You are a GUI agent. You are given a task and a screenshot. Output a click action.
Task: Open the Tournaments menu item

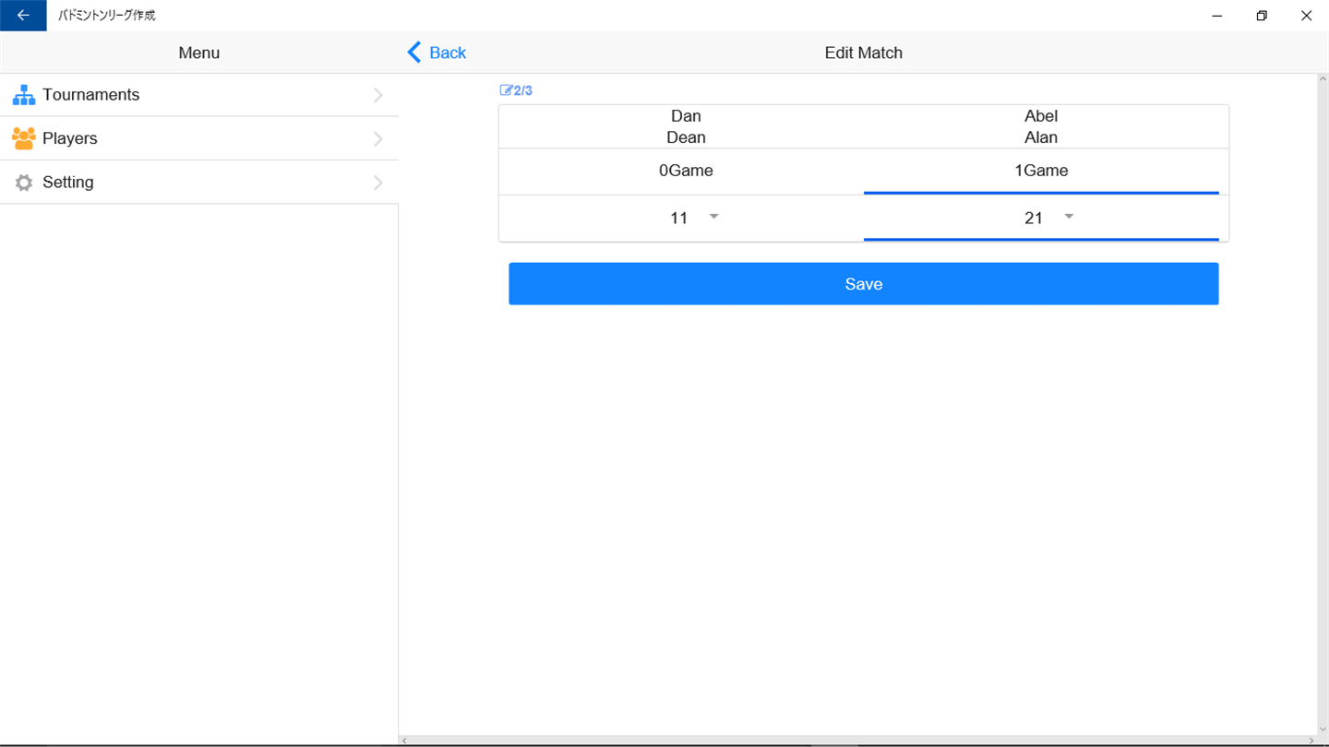199,95
